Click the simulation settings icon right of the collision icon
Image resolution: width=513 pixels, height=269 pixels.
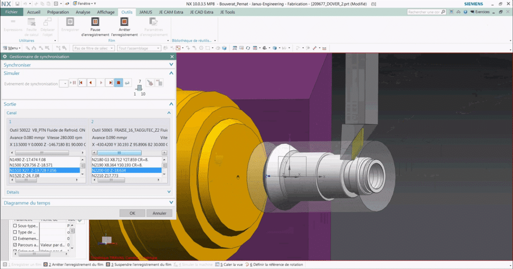tap(159, 83)
